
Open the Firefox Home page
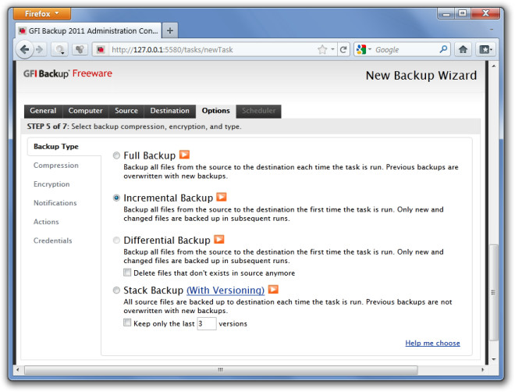[463, 50]
